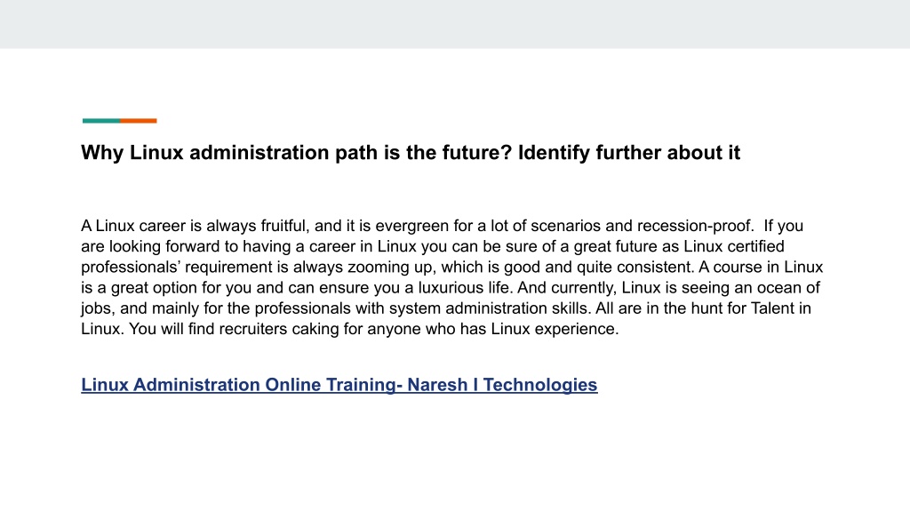The height and width of the screenshot is (512, 910).
Task: Open the Linux Administration Online Training link
Action: coord(339,385)
